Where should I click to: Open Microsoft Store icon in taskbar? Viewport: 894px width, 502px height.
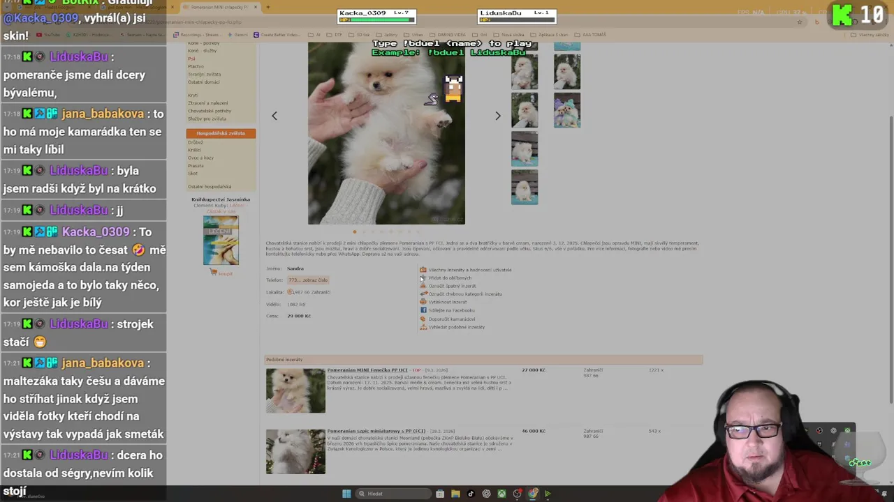click(x=440, y=494)
